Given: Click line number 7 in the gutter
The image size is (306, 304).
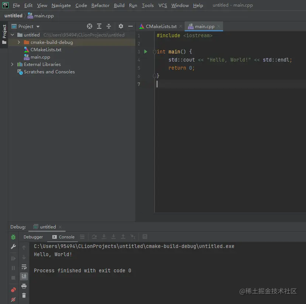Looking at the screenshot, I should [139, 84].
